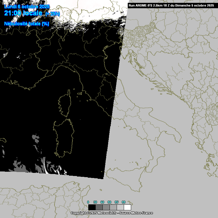Screen dimensions: 218x218
Task: Select the 95% pale gray legend swatch
Action: click(x=120, y=207)
